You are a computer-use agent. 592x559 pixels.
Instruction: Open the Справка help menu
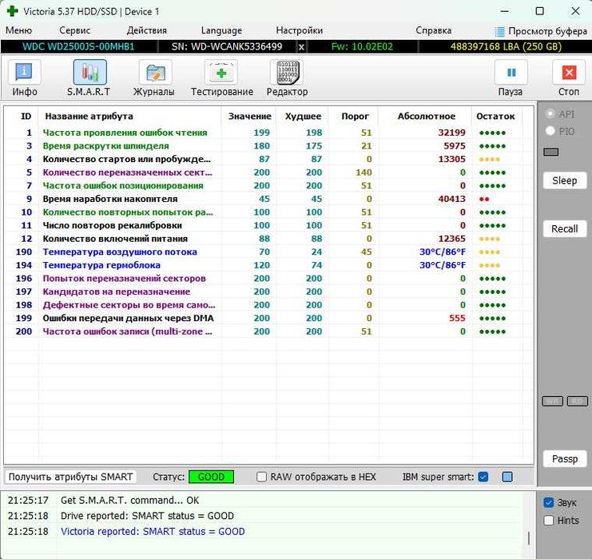(434, 30)
